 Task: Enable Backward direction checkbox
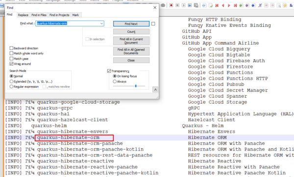point(11,48)
